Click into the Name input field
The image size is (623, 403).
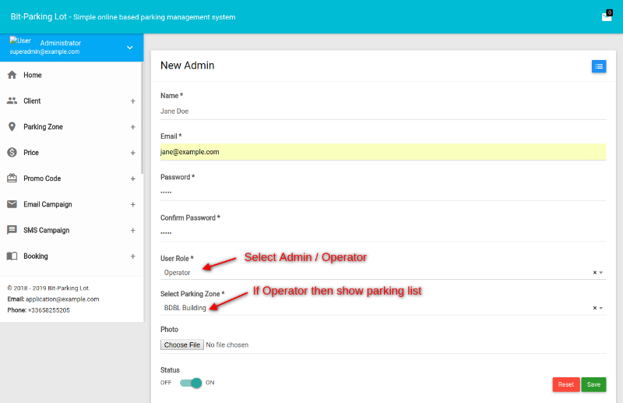click(382, 111)
